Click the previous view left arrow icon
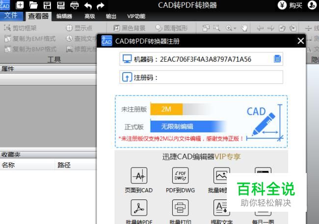This screenshot has width=319, height=224. tap(260, 28)
